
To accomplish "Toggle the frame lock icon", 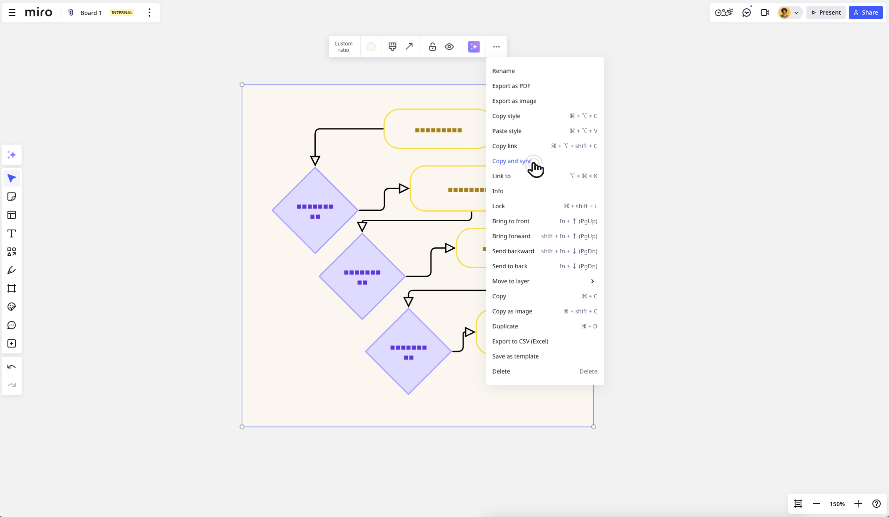I will pos(432,47).
